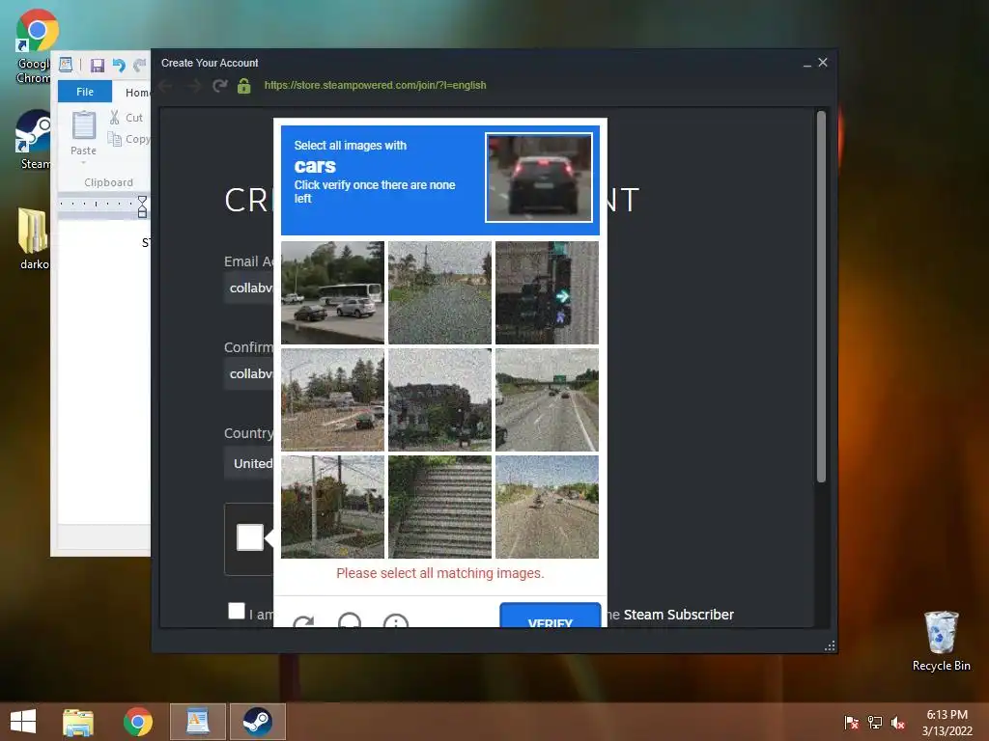
Task: Click the Confirm email input field
Action: [x=248, y=373]
